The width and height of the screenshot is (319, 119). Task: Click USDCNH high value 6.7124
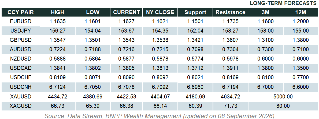coord(58,87)
